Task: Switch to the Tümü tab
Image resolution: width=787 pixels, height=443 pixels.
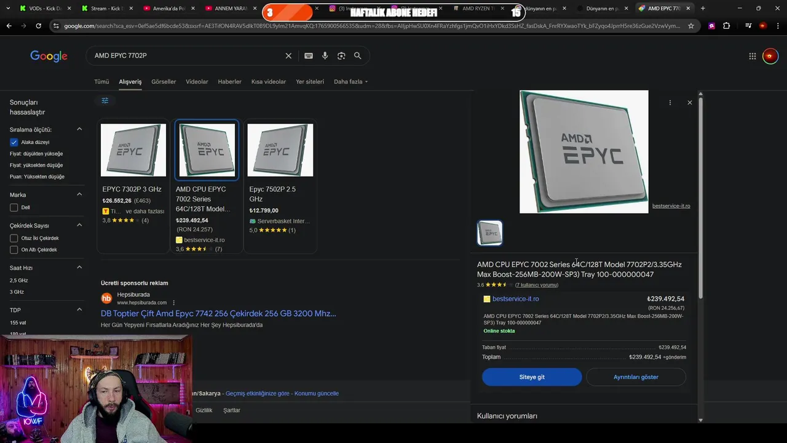Action: 101,82
